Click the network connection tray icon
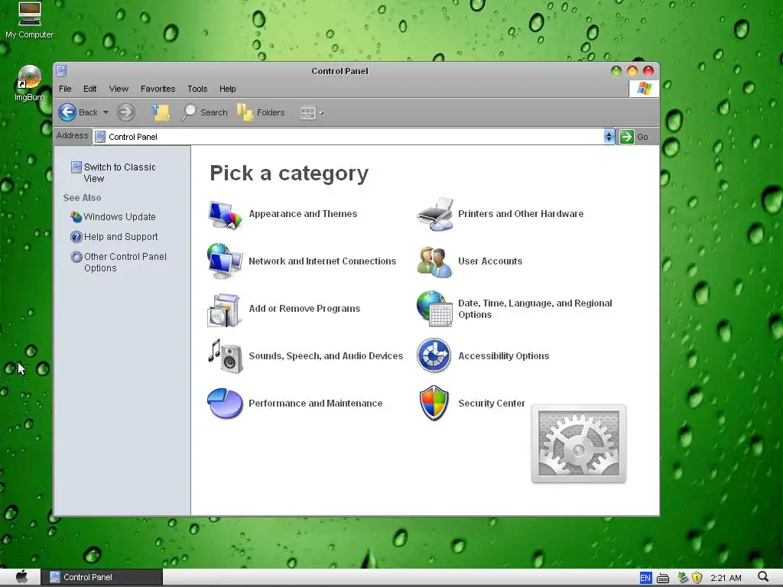The image size is (783, 587). [x=683, y=578]
